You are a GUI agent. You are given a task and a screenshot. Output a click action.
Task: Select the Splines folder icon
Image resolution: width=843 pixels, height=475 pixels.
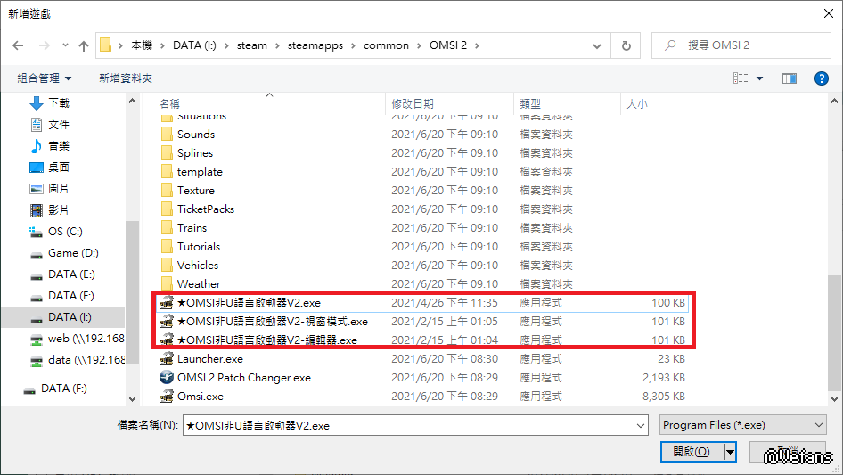168,153
